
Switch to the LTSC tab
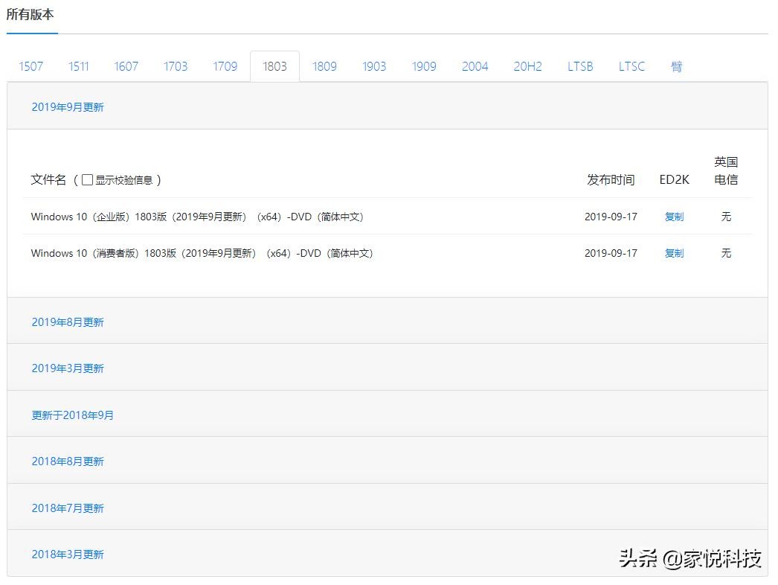tap(631, 66)
